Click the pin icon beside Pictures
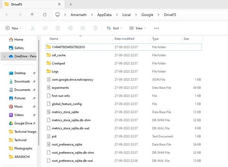 click(x=34, y=98)
